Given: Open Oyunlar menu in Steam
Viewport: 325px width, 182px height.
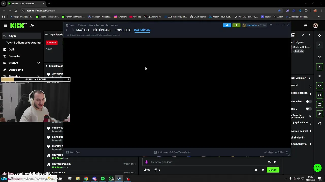Looking at the screenshot, I should pyautogui.click(x=105, y=25).
